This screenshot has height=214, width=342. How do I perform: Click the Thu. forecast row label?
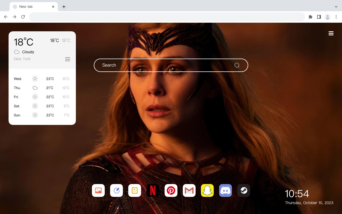17,88
